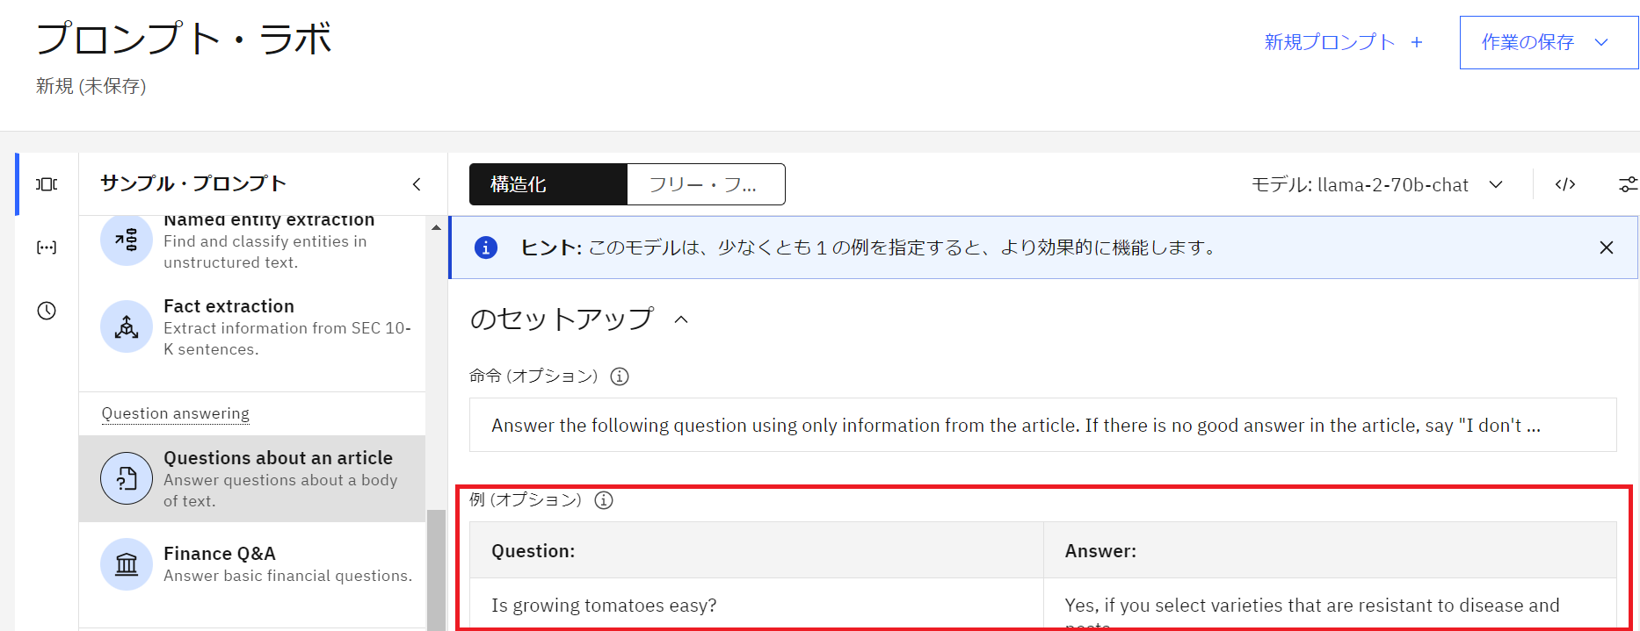
Task: Open the view code icon
Action: click(1564, 184)
